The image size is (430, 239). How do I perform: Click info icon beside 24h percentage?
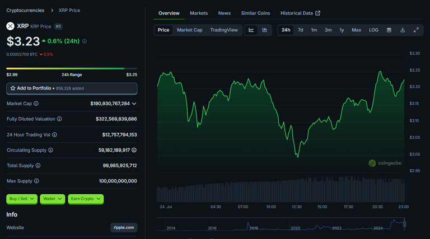point(85,41)
